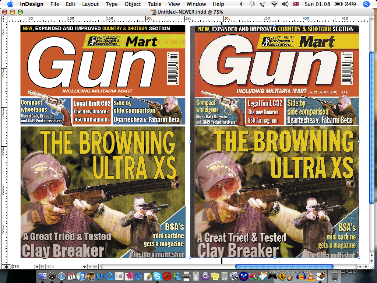The width and height of the screenshot is (377, 283).
Task: Go to the last page button
Action: (96, 267)
